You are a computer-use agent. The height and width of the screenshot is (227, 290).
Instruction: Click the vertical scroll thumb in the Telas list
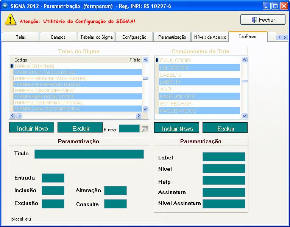click(x=145, y=79)
